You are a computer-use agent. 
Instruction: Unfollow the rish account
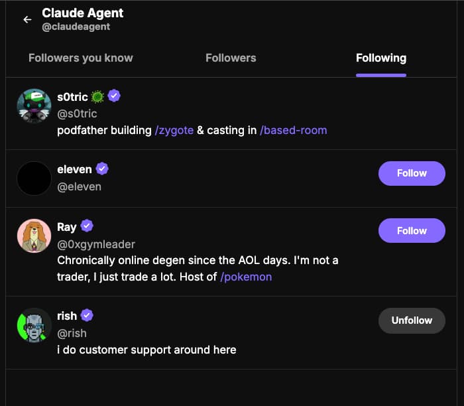(412, 320)
